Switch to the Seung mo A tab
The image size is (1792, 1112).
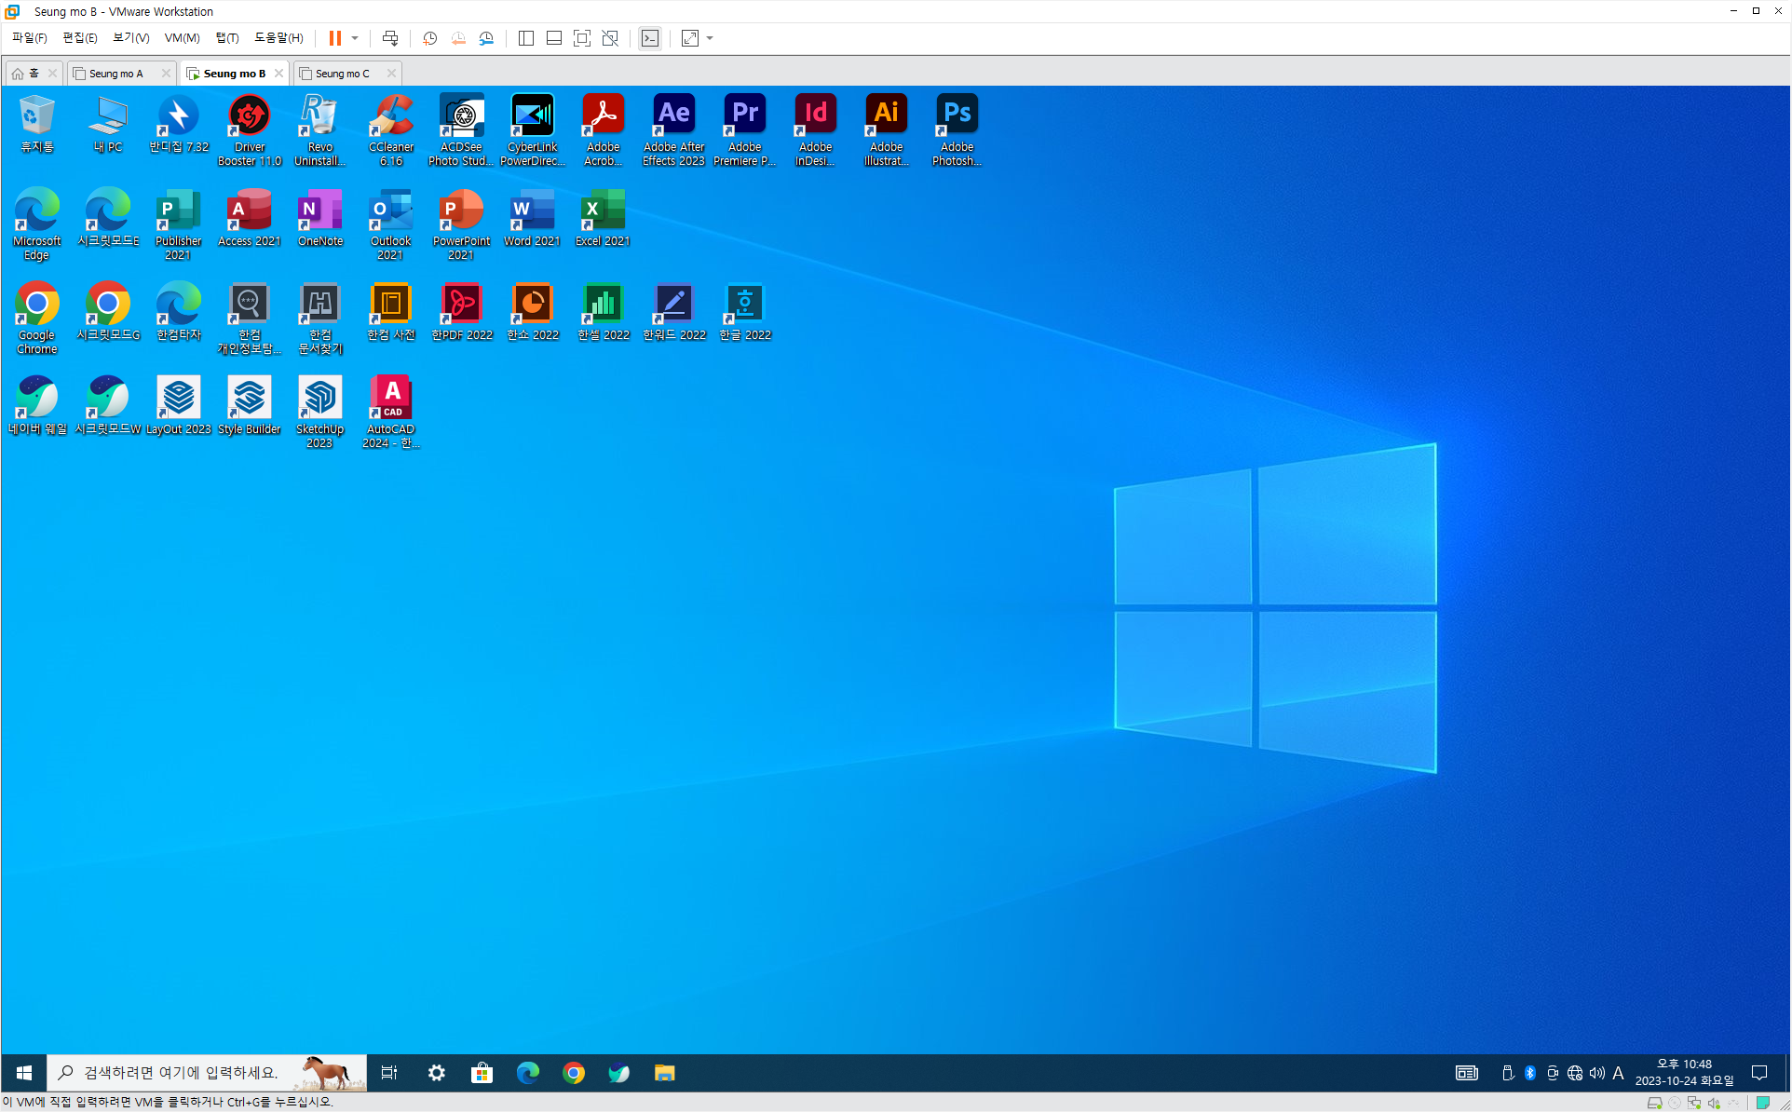[116, 74]
